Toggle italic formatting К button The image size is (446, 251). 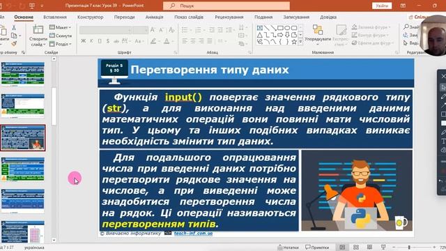91,41
